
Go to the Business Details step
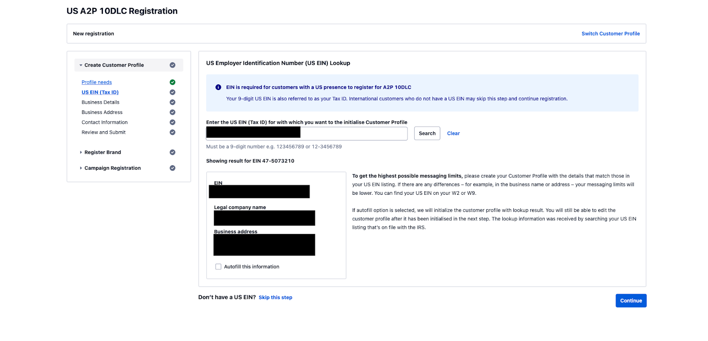[x=100, y=102]
